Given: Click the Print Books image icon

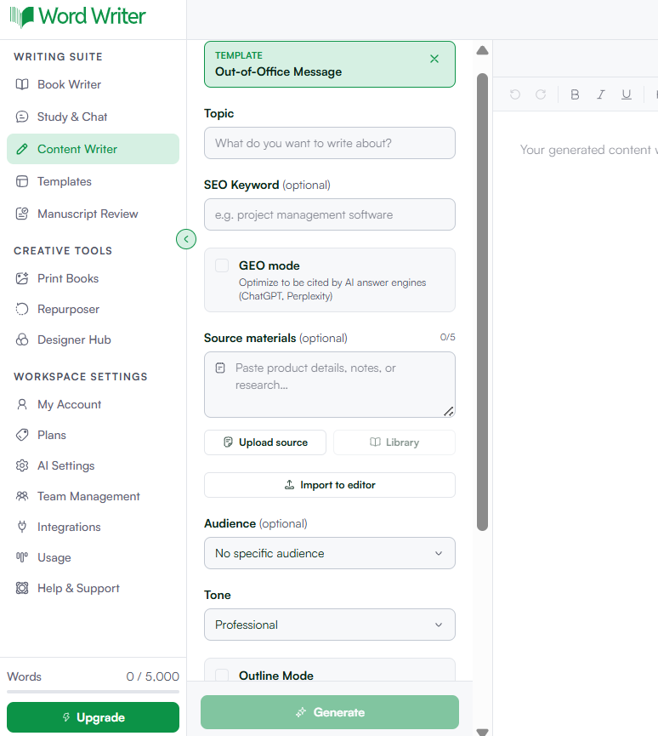Looking at the screenshot, I should point(22,279).
